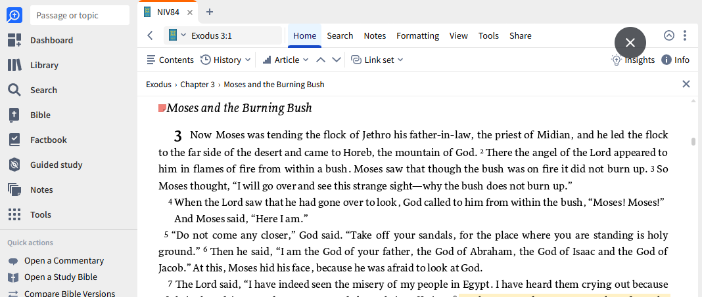The width and height of the screenshot is (702, 297).
Task: Switch to the Formatting tab
Action: pos(417,35)
